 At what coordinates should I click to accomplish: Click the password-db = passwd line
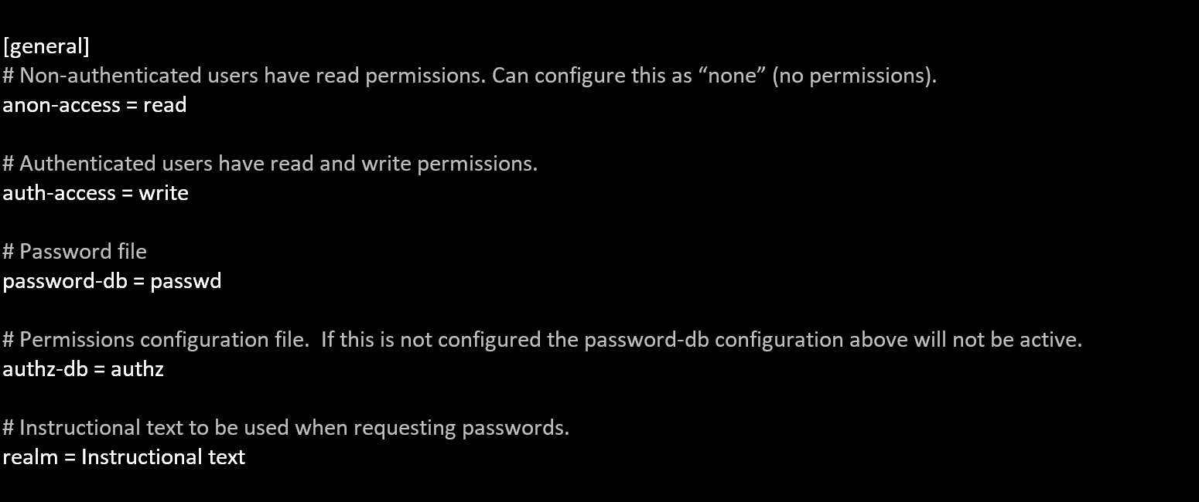[112, 281]
